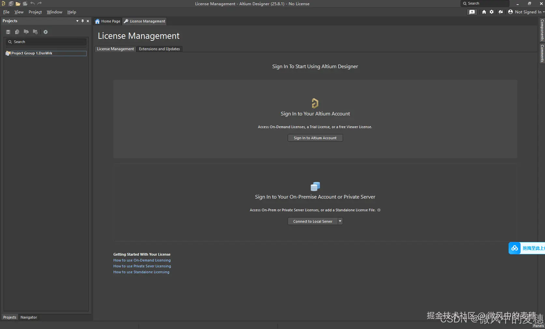Image resolution: width=545 pixels, height=329 pixels.
Task: Click the add comment speech bubble icon
Action: click(472, 12)
